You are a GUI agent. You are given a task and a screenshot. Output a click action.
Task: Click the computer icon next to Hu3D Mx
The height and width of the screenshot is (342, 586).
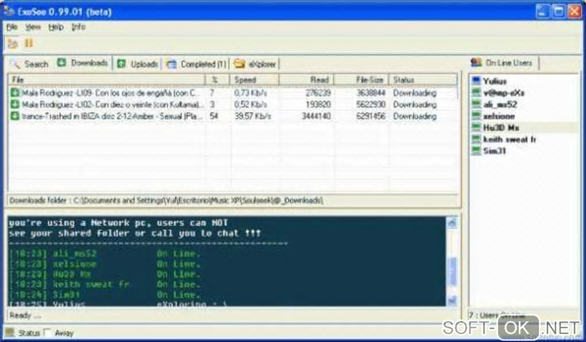476,127
